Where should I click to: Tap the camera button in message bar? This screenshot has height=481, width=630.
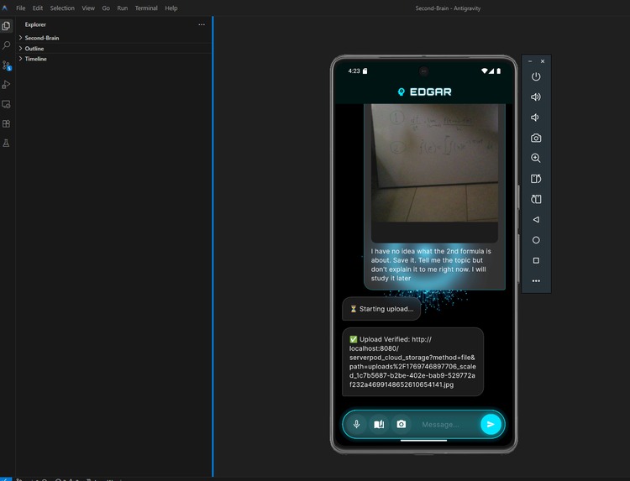[x=401, y=425]
